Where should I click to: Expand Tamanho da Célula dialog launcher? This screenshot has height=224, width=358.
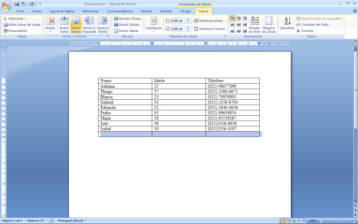tap(225, 36)
